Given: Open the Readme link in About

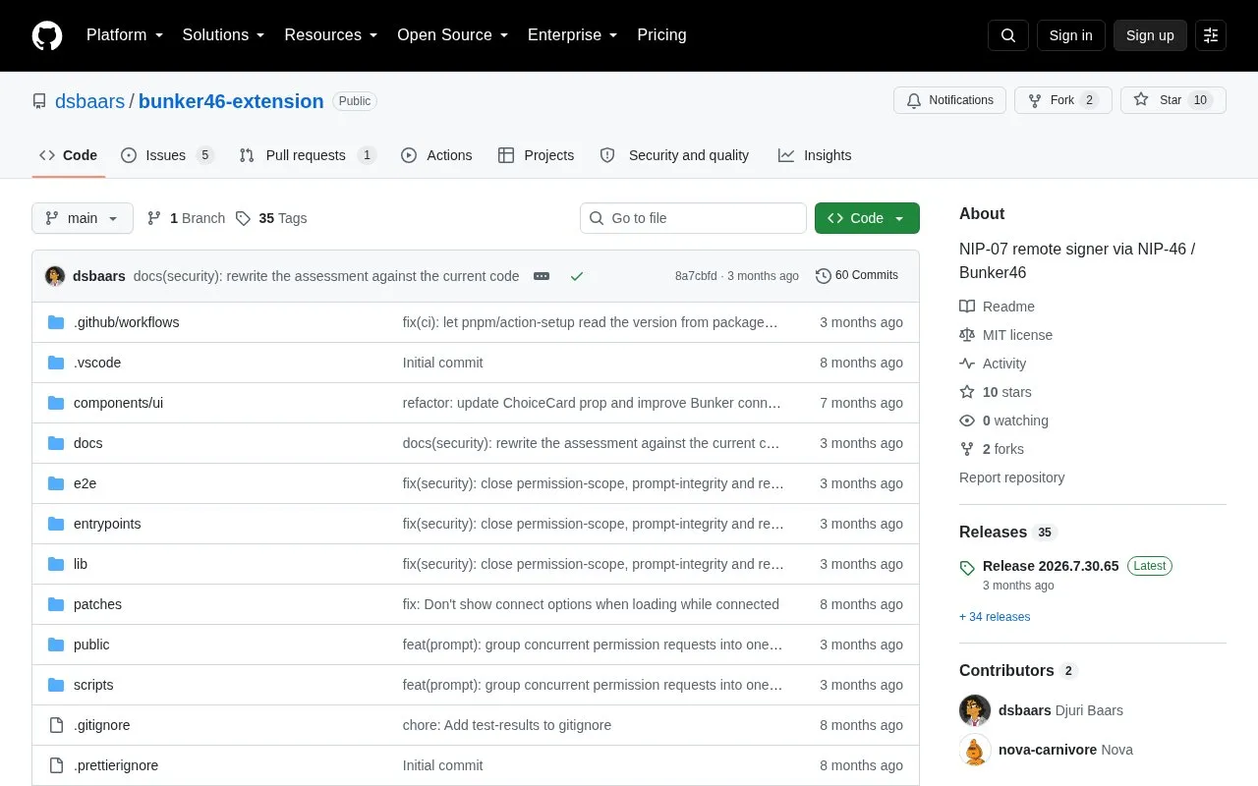Looking at the screenshot, I should (997, 307).
